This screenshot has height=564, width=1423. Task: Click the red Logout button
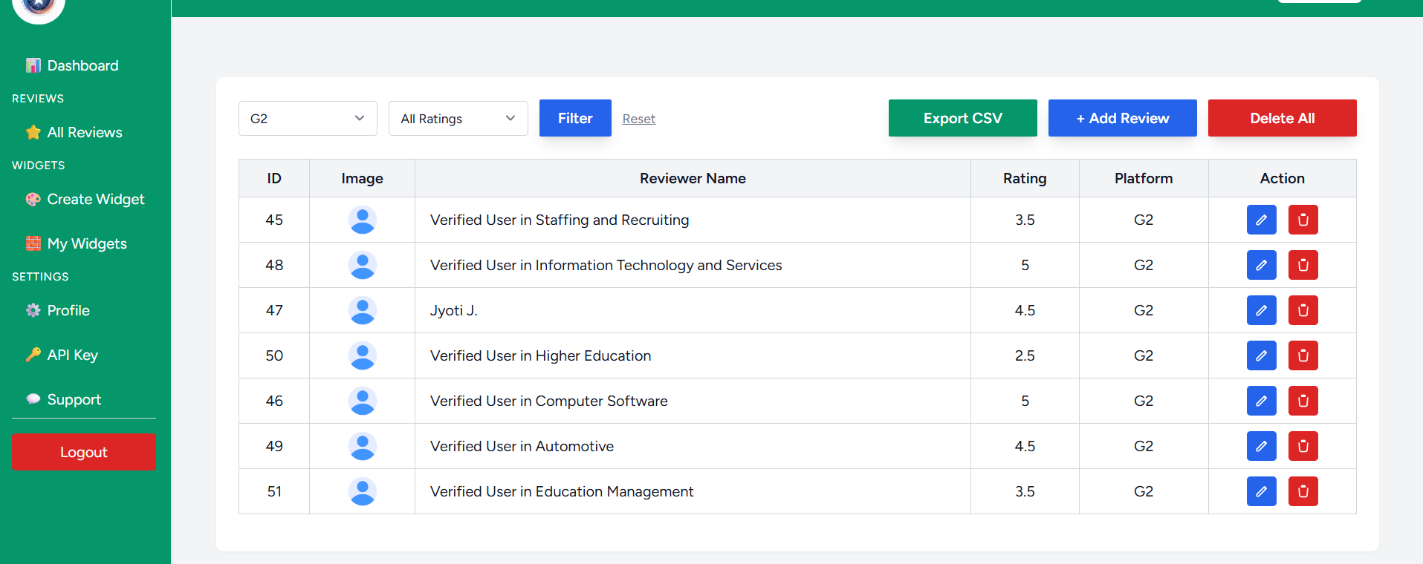coord(84,452)
